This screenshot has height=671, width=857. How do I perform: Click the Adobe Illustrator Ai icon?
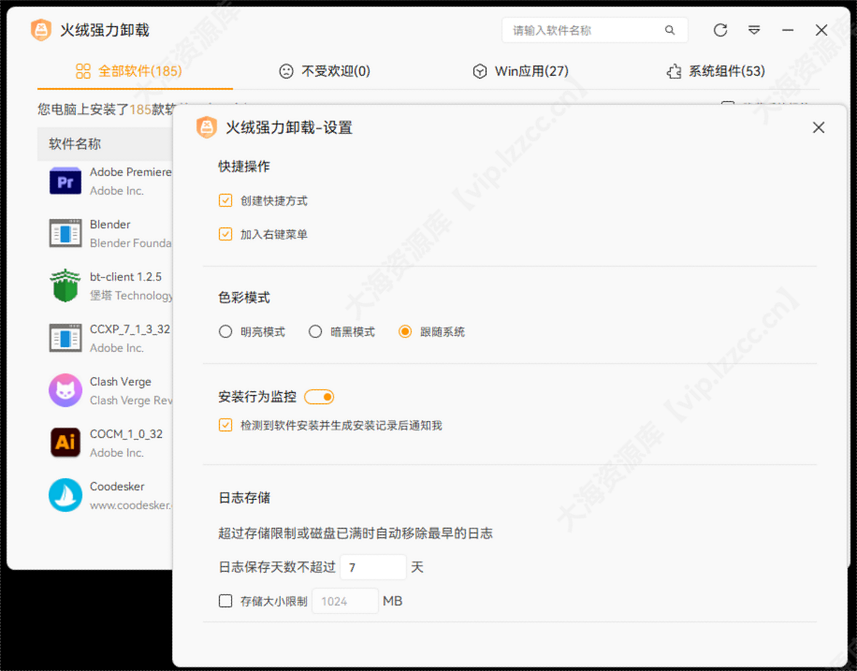[65, 443]
